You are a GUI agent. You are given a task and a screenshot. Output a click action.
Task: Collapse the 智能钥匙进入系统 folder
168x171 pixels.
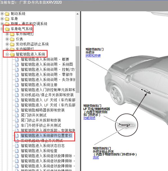point(7,54)
